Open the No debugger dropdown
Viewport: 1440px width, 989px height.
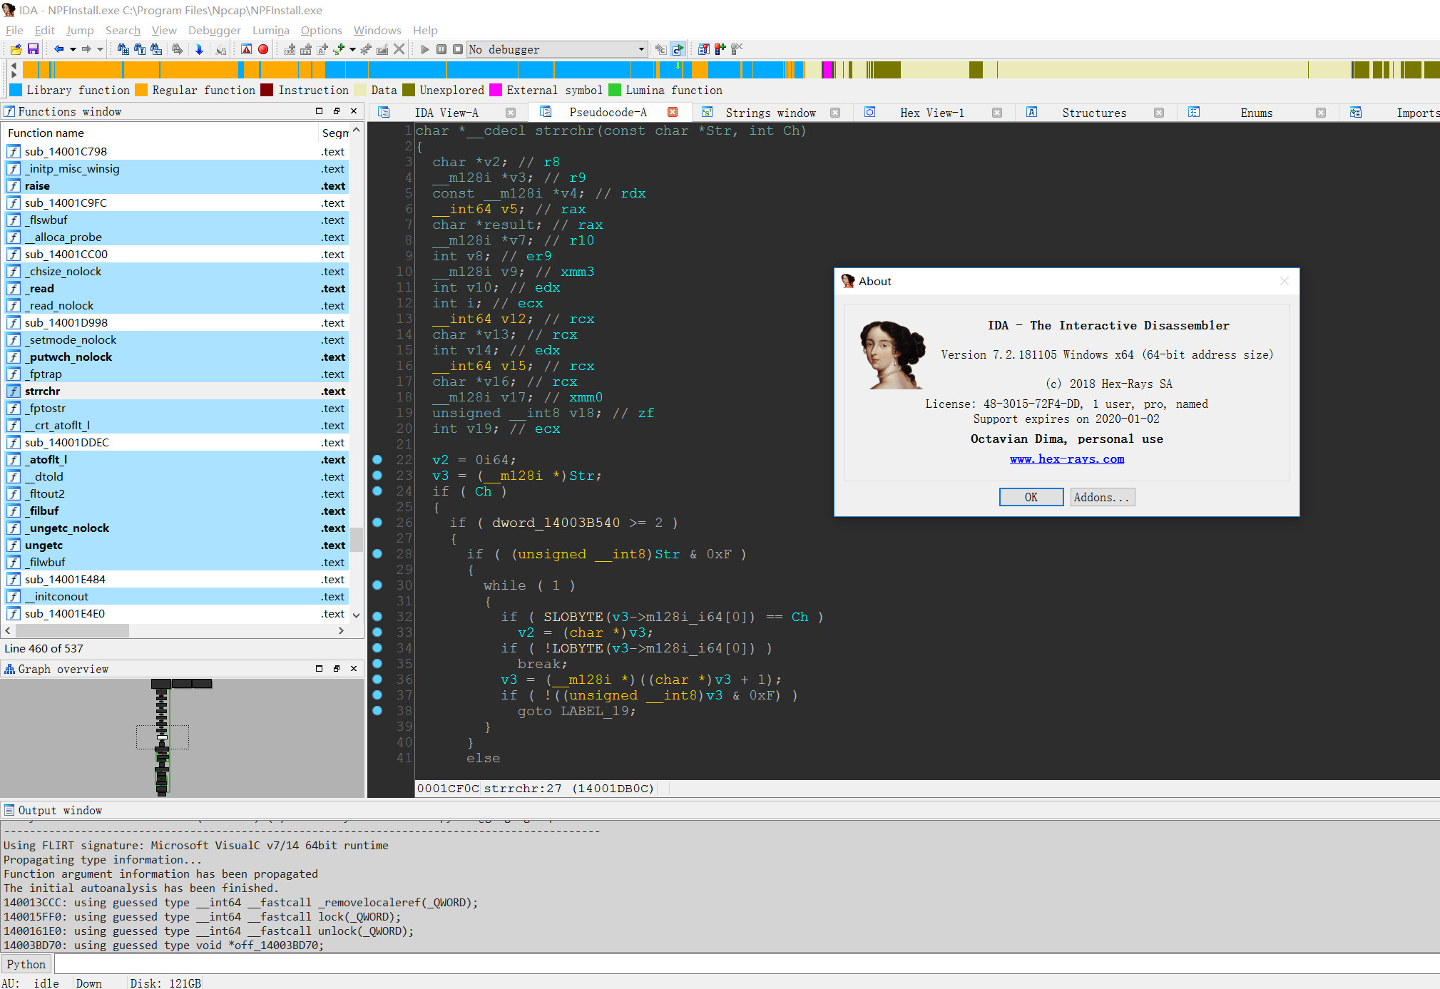point(640,49)
